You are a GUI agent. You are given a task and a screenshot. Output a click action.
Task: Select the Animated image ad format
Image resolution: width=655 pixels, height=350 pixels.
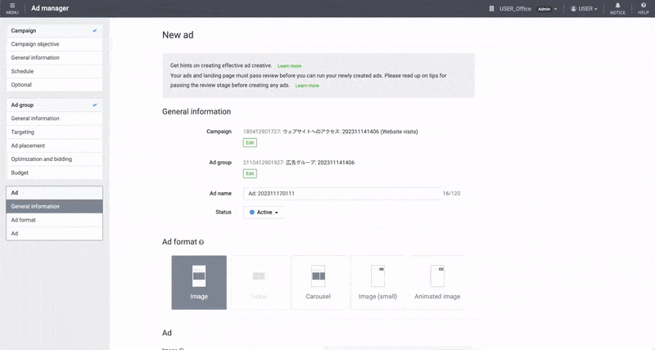(x=437, y=282)
